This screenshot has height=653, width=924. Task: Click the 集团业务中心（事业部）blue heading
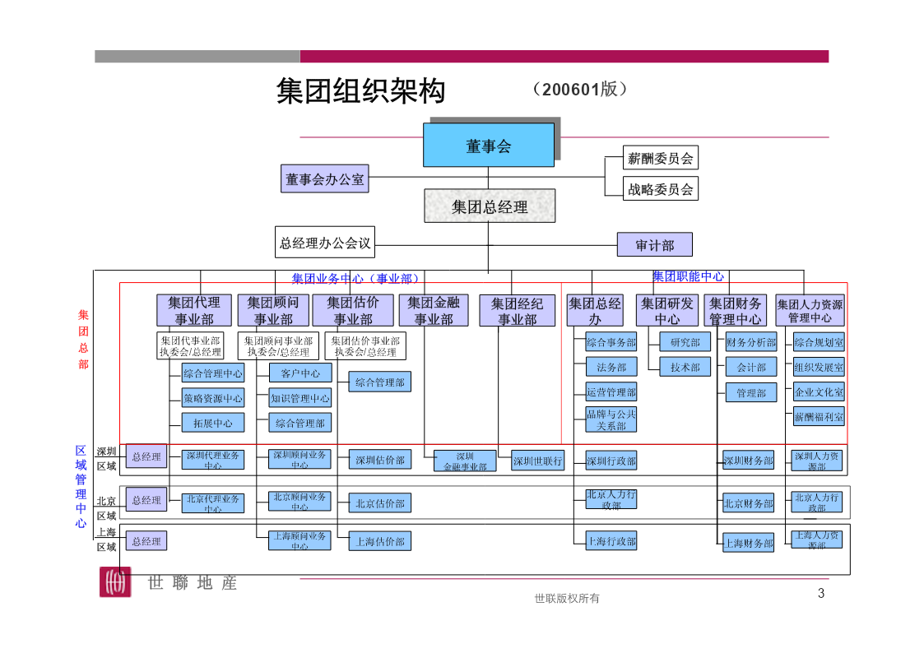[x=356, y=278]
